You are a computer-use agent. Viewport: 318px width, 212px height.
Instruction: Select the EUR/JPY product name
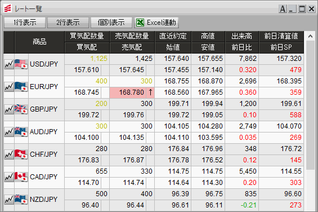tap(43, 87)
